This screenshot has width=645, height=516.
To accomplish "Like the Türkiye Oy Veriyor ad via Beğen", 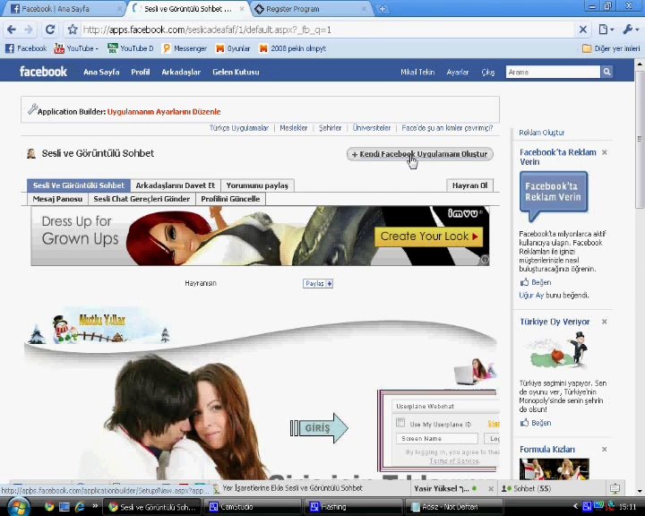I will coord(536,423).
